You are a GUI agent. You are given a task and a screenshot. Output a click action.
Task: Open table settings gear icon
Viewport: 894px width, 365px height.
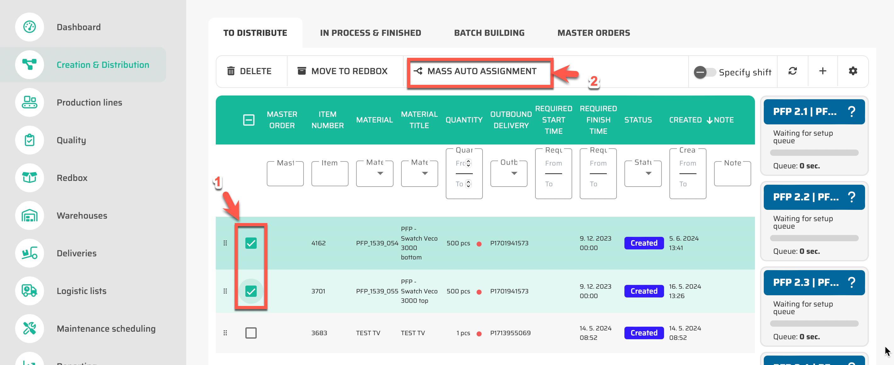click(x=853, y=71)
